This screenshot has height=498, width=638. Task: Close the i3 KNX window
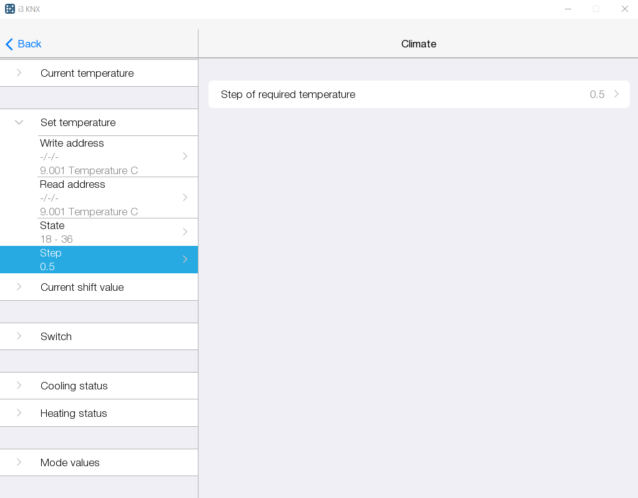(624, 9)
